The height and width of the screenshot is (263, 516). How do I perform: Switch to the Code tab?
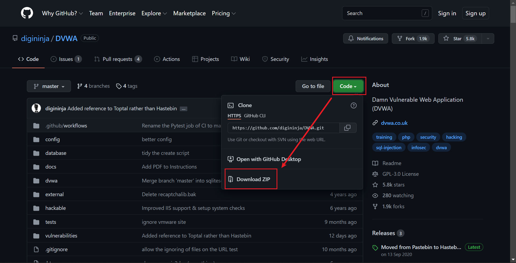click(x=28, y=59)
